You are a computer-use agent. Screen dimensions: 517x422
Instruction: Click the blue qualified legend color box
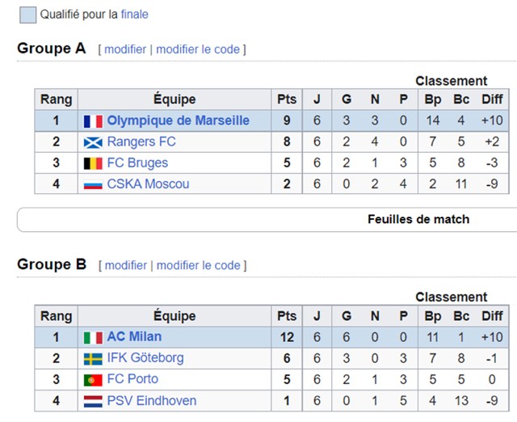point(27,15)
